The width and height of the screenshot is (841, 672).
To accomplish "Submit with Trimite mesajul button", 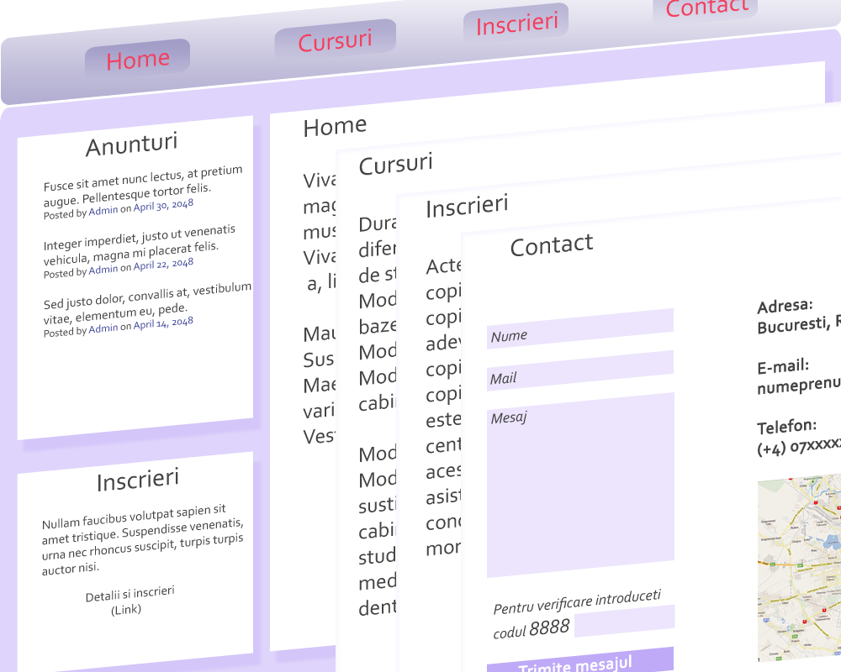I will pos(579,662).
